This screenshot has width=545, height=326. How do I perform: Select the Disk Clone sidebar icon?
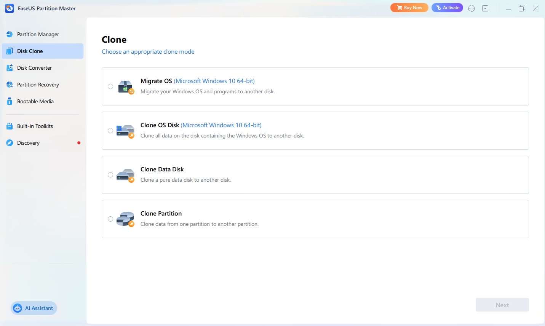tap(10, 51)
